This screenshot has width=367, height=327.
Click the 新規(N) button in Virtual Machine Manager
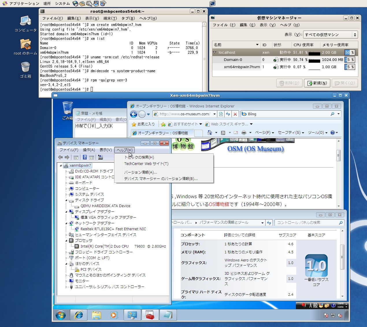click(317, 83)
